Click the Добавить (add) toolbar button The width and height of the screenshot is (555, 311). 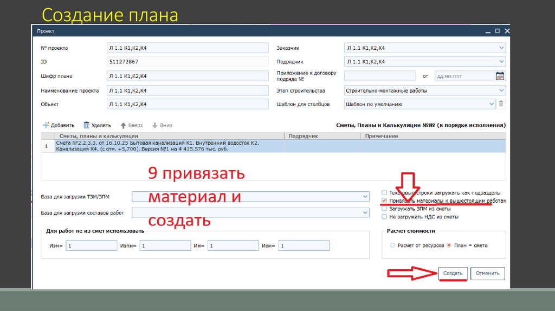(59, 125)
